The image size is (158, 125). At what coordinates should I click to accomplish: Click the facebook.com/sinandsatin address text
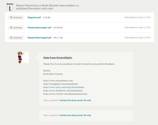63,90
